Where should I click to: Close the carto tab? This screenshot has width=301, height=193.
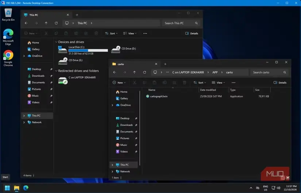pyautogui.click(x=156, y=64)
